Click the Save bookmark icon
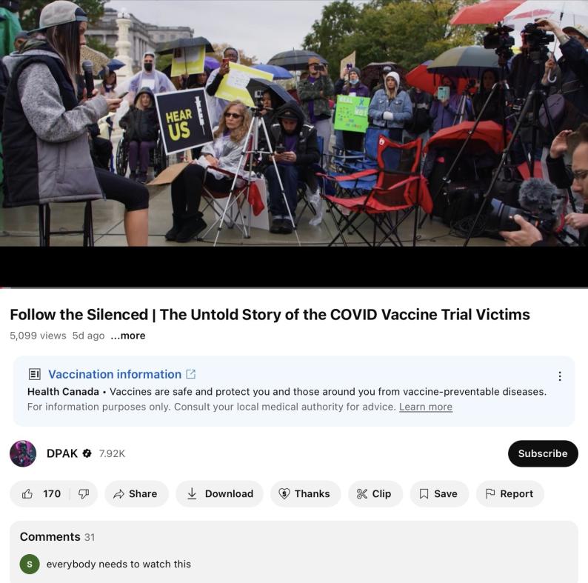Image resolution: width=588 pixels, height=583 pixels. pos(424,493)
